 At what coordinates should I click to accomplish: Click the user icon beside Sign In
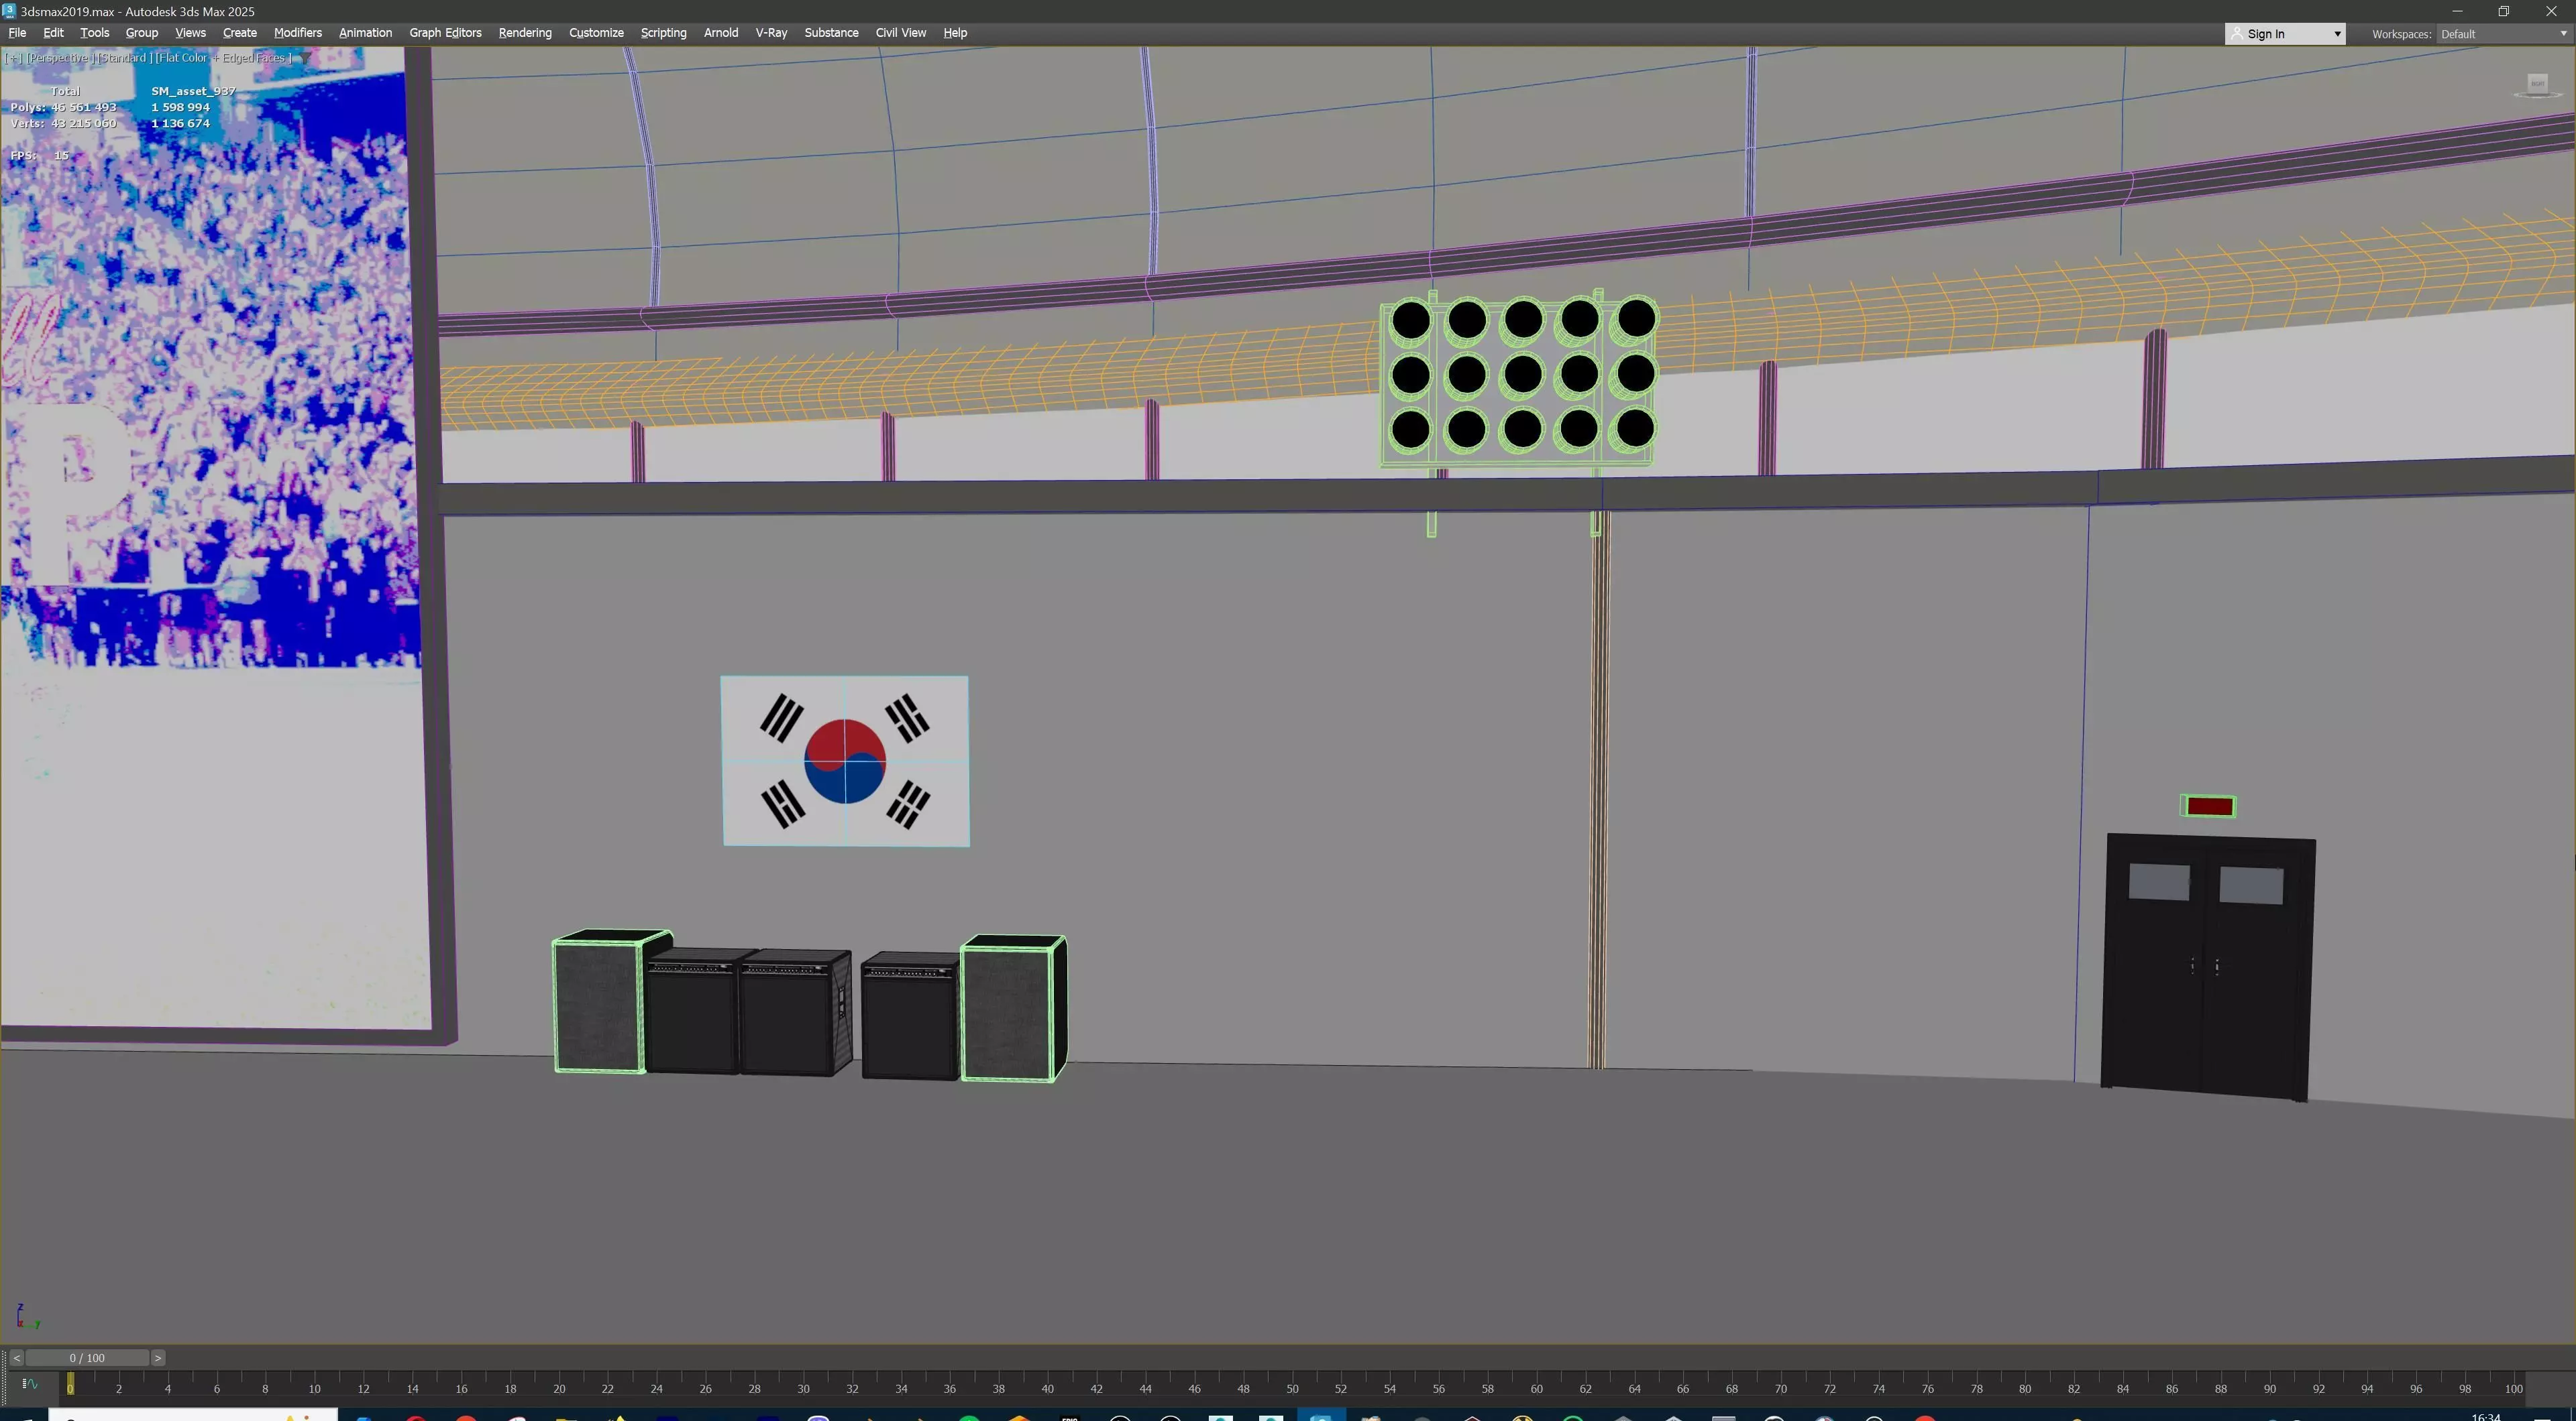[2237, 34]
